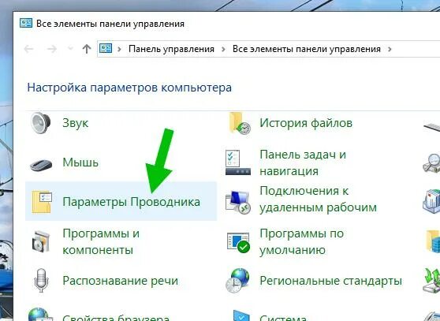
Task: Click the Control Panel icon in address bar
Action: tap(106, 49)
